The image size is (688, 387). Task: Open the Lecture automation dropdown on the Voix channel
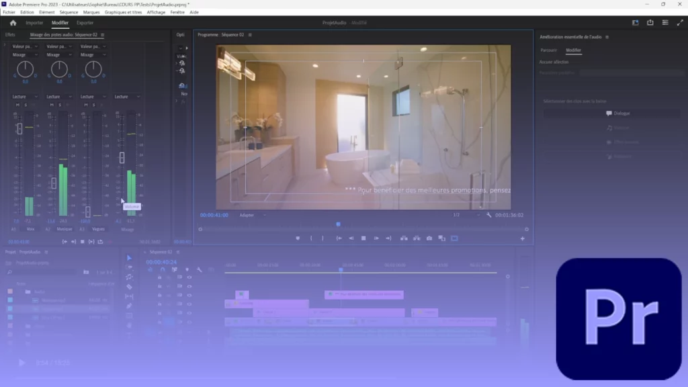coord(24,96)
